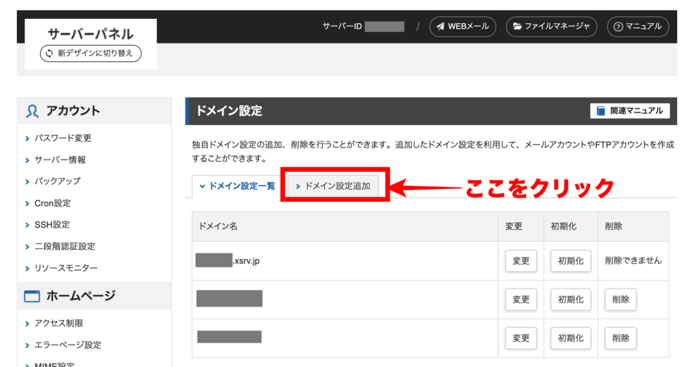Viewport: 696px width, 367px height.
Task: Open アクセス制限 under ホームページ
Action: coord(58,324)
